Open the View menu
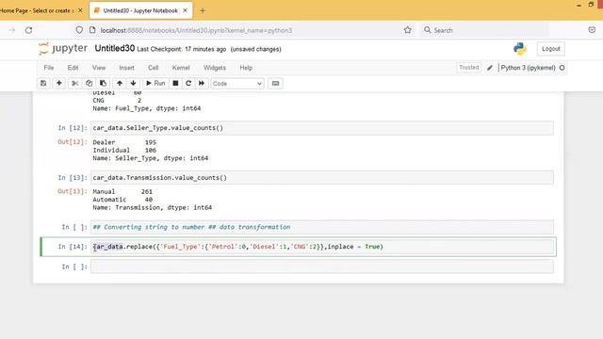Image resolution: width=603 pixels, height=339 pixels. 99,68
